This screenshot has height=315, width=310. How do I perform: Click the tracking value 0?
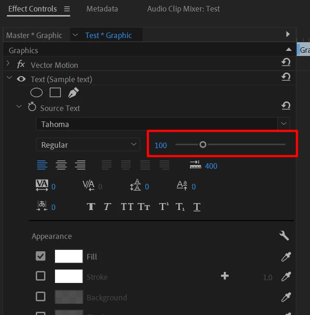click(x=53, y=187)
